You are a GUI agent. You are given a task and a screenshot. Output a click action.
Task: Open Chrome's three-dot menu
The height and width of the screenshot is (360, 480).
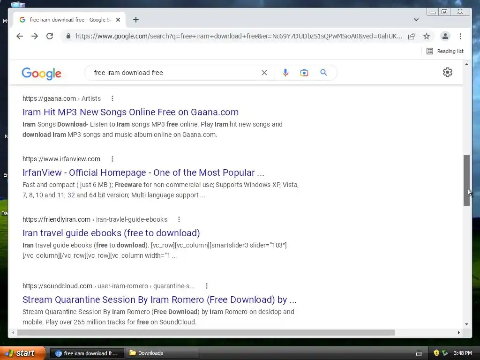coord(460,36)
